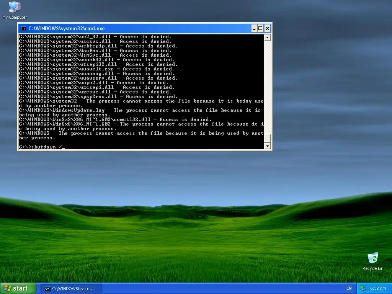392x294 pixels.
Task: Click the EN language indicator on the taskbar
Action: click(x=349, y=289)
